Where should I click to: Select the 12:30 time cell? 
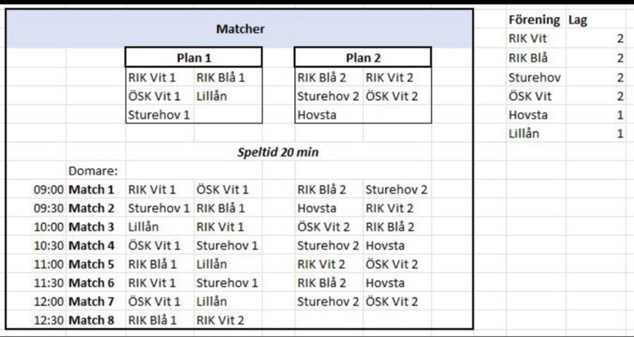coord(49,321)
